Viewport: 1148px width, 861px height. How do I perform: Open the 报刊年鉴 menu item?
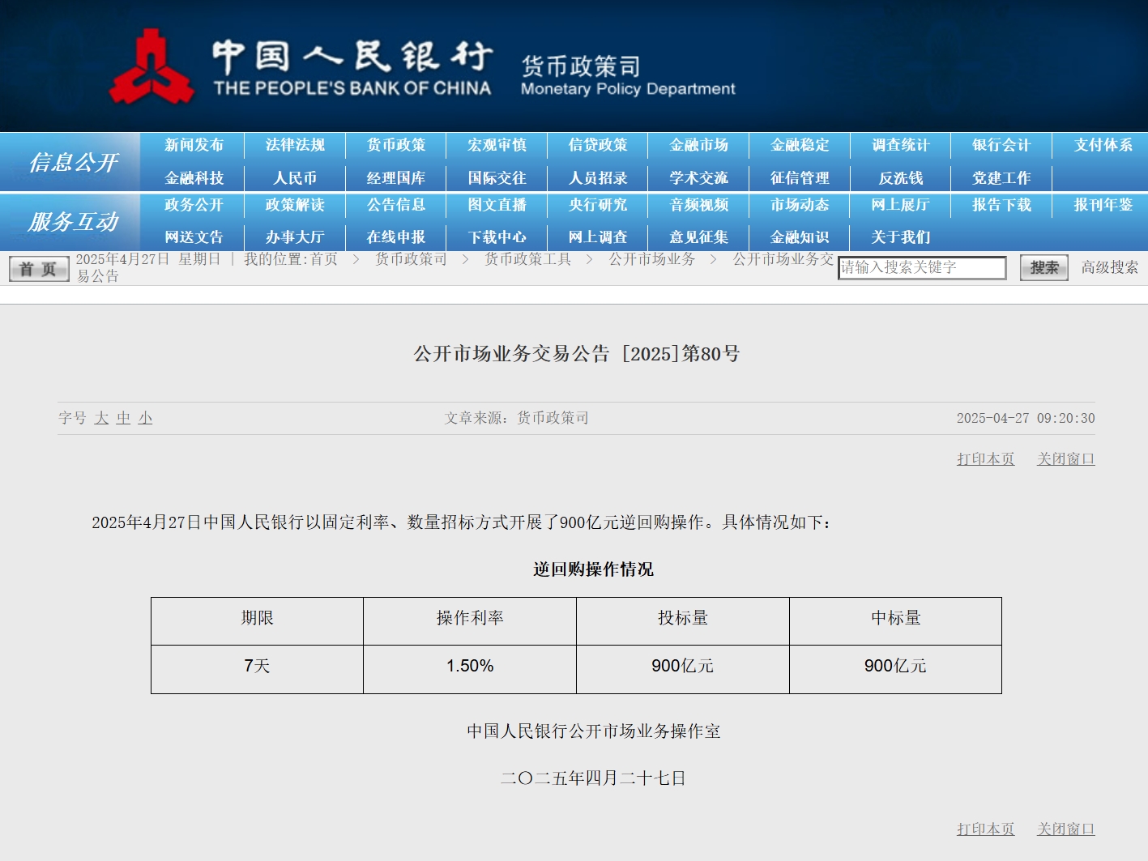[x=1103, y=205]
